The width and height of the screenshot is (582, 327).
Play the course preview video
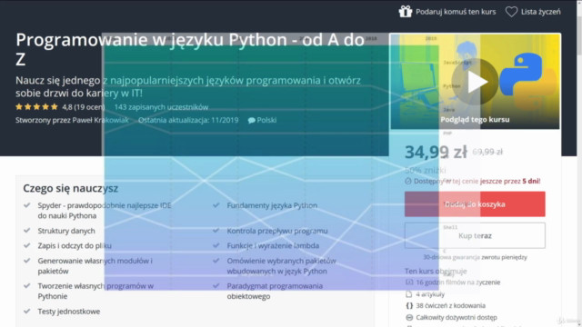[x=475, y=82]
